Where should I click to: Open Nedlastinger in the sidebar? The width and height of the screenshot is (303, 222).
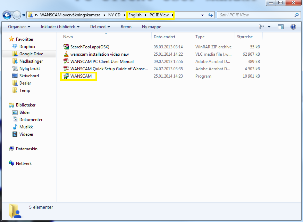point(27,61)
